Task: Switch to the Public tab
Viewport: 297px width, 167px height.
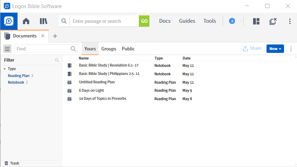Action: click(x=128, y=49)
